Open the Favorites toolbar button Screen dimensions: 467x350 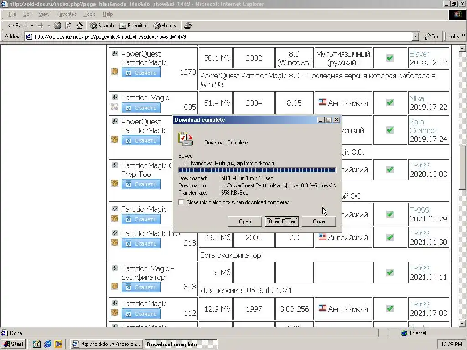pyautogui.click(x=134, y=26)
